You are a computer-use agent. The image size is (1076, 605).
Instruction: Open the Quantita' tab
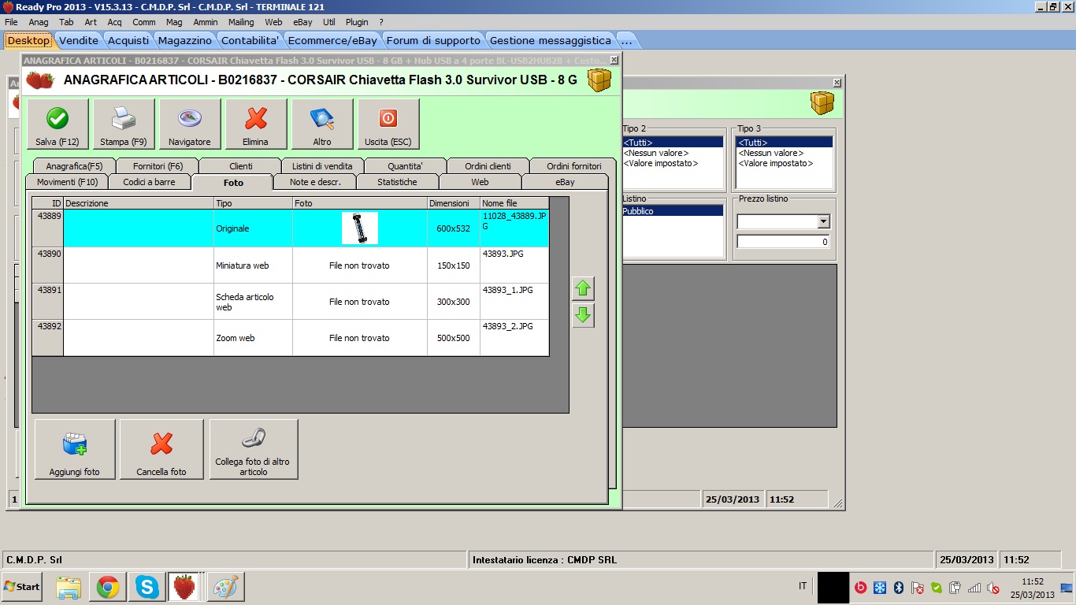click(x=405, y=166)
